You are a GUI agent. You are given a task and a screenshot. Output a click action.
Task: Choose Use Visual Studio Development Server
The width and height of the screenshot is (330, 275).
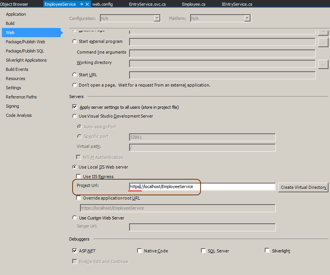click(x=75, y=116)
